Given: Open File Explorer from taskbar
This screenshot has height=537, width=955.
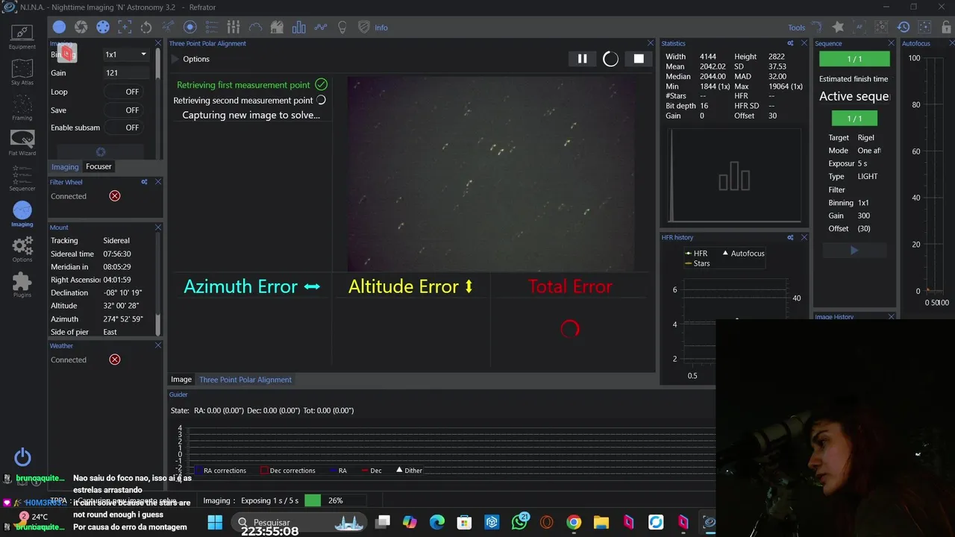Looking at the screenshot, I should tap(601, 522).
